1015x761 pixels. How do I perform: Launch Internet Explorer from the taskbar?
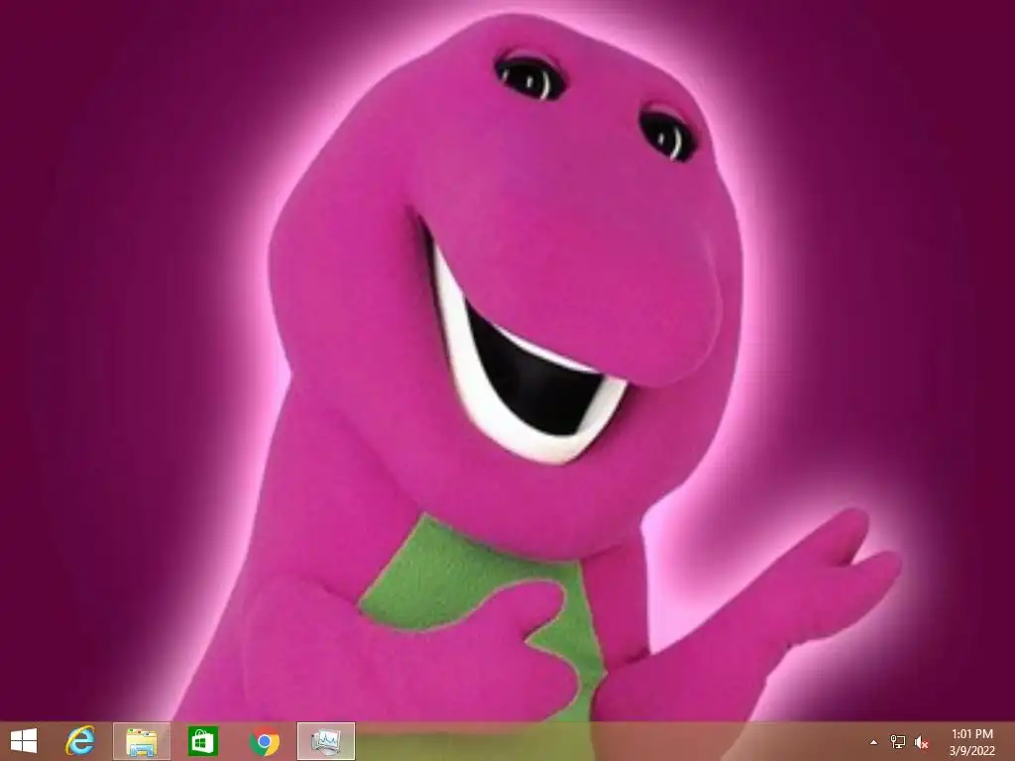[x=79, y=741]
